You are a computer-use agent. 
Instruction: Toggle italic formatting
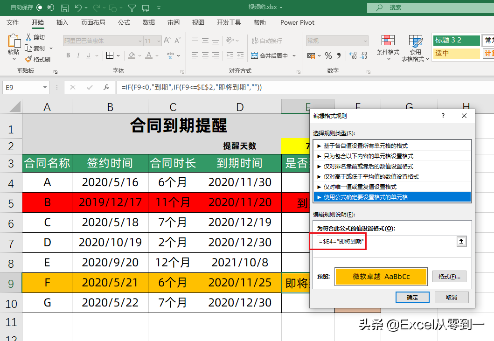78,56
